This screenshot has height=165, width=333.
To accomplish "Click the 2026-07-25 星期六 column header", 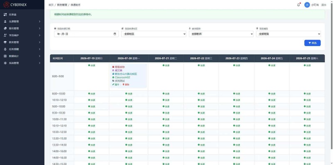I will (307, 58).
